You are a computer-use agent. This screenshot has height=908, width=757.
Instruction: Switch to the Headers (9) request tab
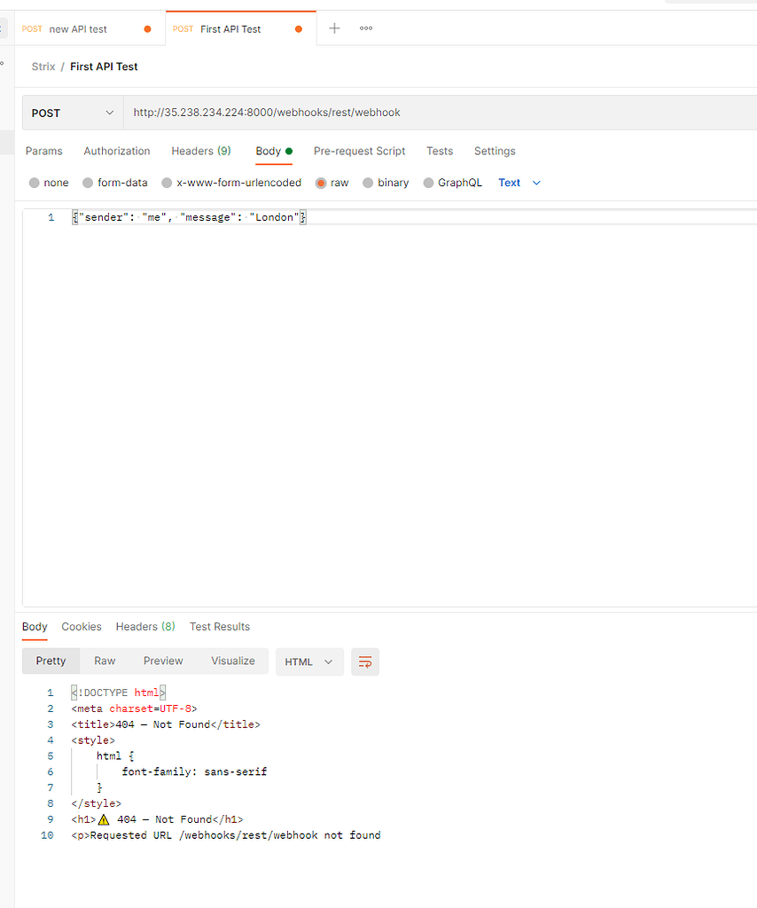(200, 151)
